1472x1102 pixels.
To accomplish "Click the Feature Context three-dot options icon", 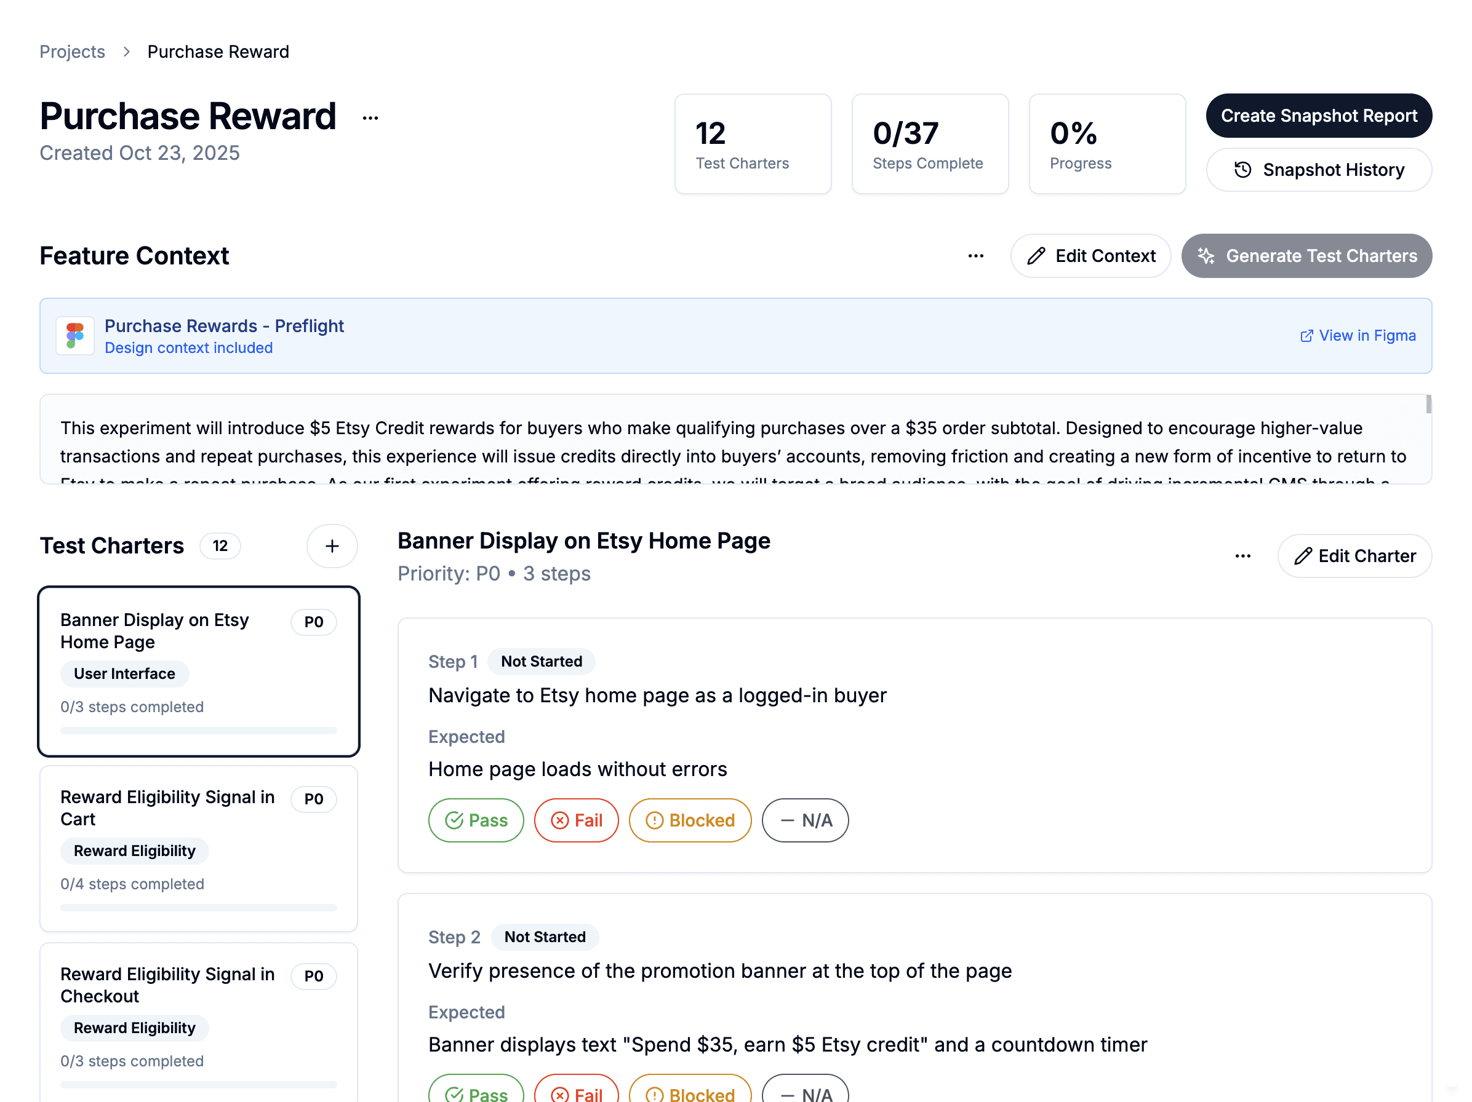I will (975, 256).
